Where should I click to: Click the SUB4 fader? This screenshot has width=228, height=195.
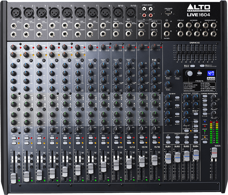(196, 155)
